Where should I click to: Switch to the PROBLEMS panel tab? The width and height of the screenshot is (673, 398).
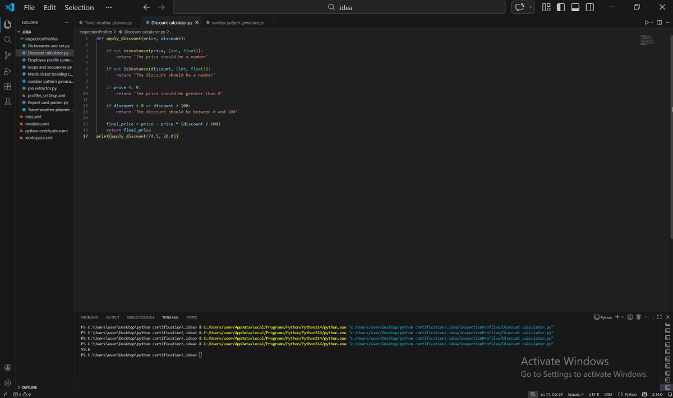click(x=89, y=317)
